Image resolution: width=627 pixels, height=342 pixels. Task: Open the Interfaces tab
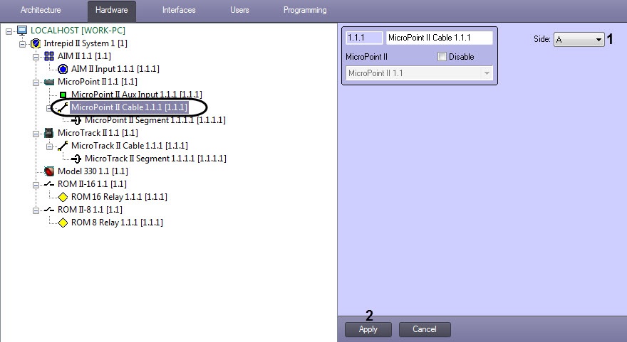pyautogui.click(x=179, y=10)
